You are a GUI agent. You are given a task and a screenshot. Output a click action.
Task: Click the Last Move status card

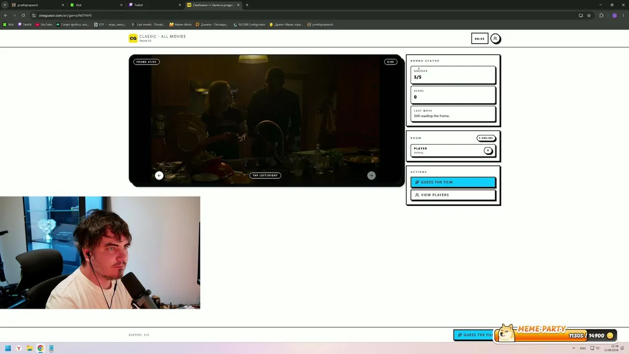453,114
